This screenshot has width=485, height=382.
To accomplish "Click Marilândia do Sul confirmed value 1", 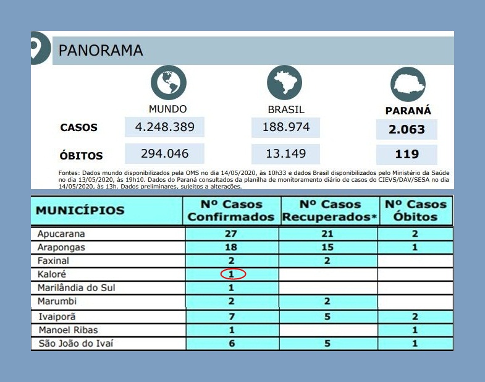I will click(231, 287).
